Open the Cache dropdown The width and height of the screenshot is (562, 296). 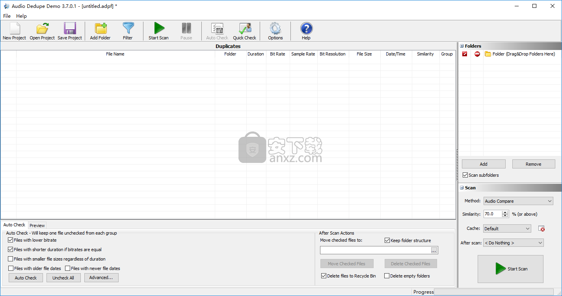click(507, 229)
